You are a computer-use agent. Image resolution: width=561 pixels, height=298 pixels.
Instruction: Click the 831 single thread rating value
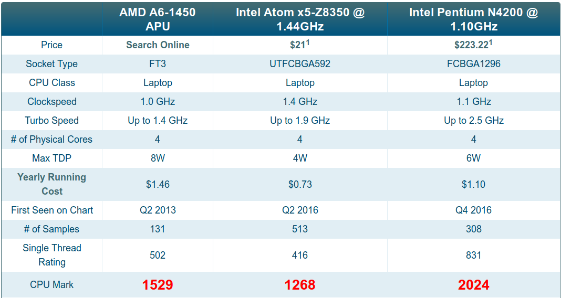(x=473, y=256)
